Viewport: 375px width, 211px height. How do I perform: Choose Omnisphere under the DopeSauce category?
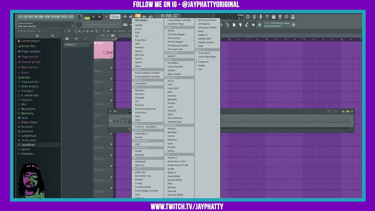coord(141,84)
